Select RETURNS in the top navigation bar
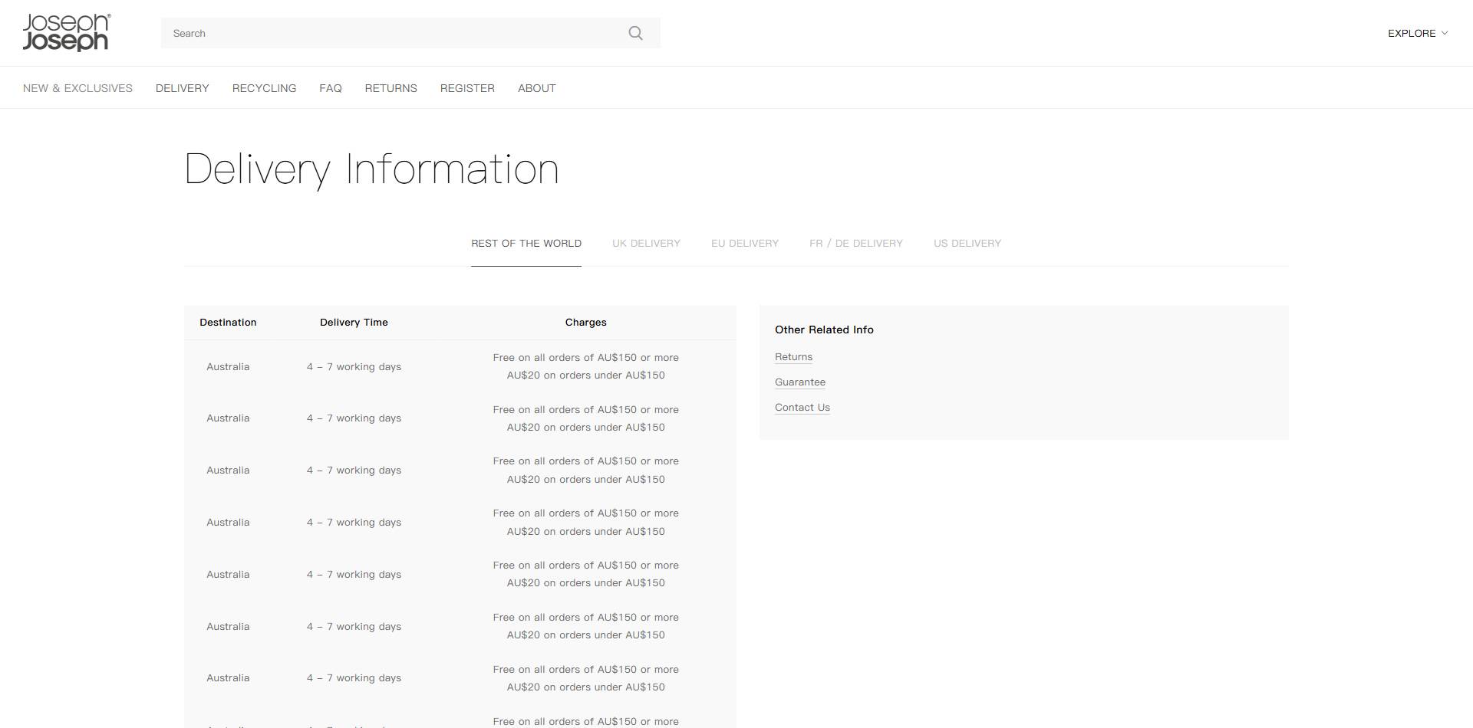1473x728 pixels. [x=391, y=88]
